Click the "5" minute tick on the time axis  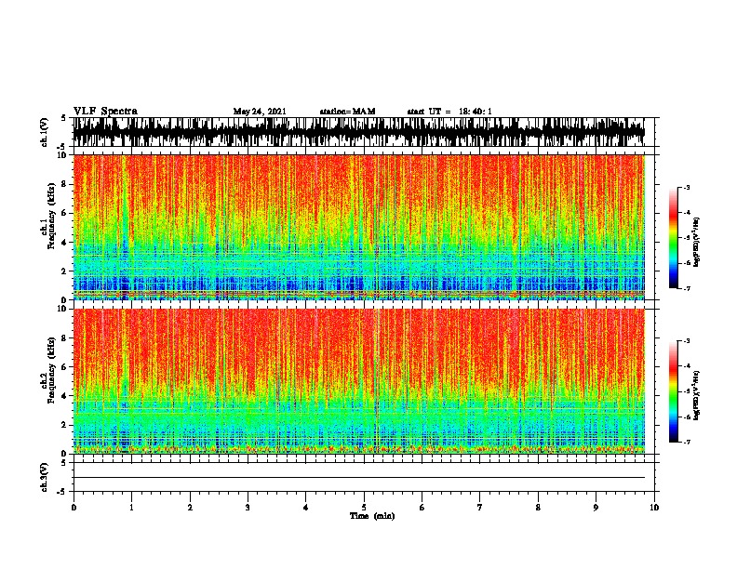(x=364, y=508)
